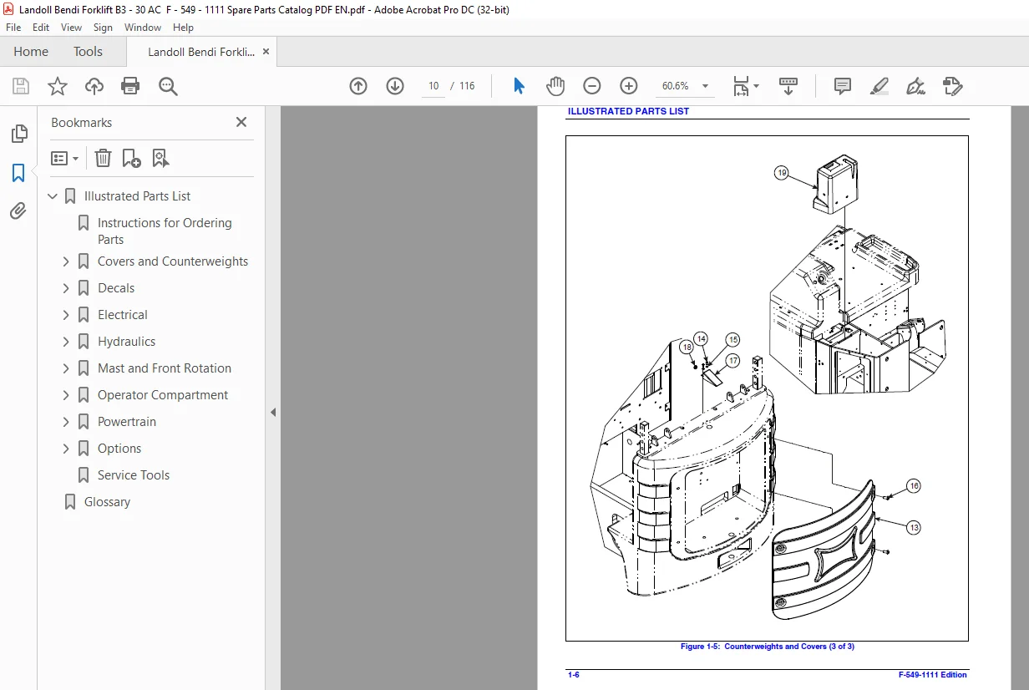1029x690 pixels.
Task: Open the View menu
Action: pos(71,28)
